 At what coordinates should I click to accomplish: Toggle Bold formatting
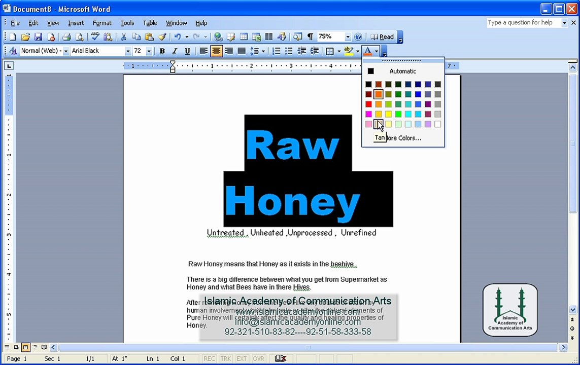[162, 51]
